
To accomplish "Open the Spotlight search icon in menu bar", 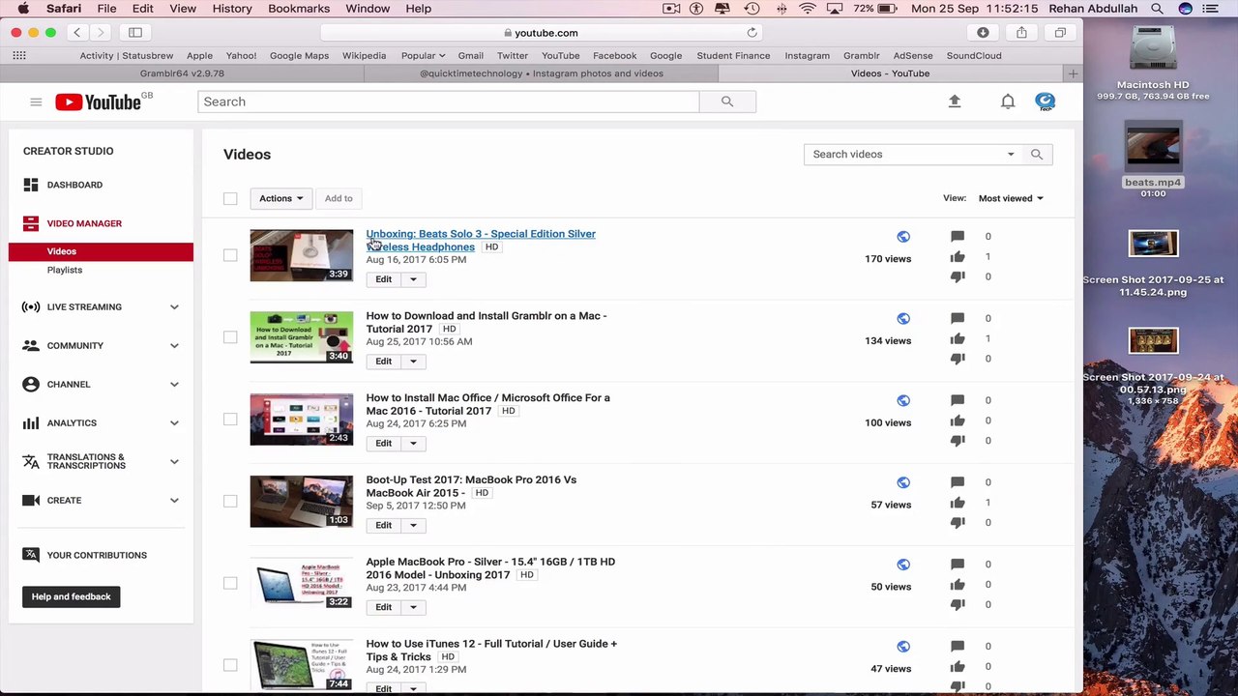I will pyautogui.click(x=1157, y=9).
